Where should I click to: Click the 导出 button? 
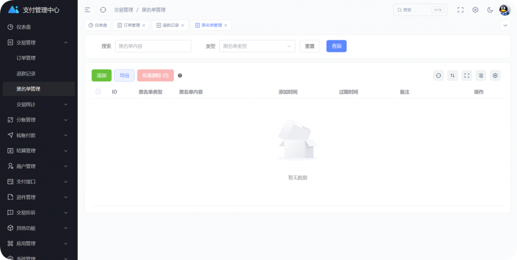click(x=124, y=76)
